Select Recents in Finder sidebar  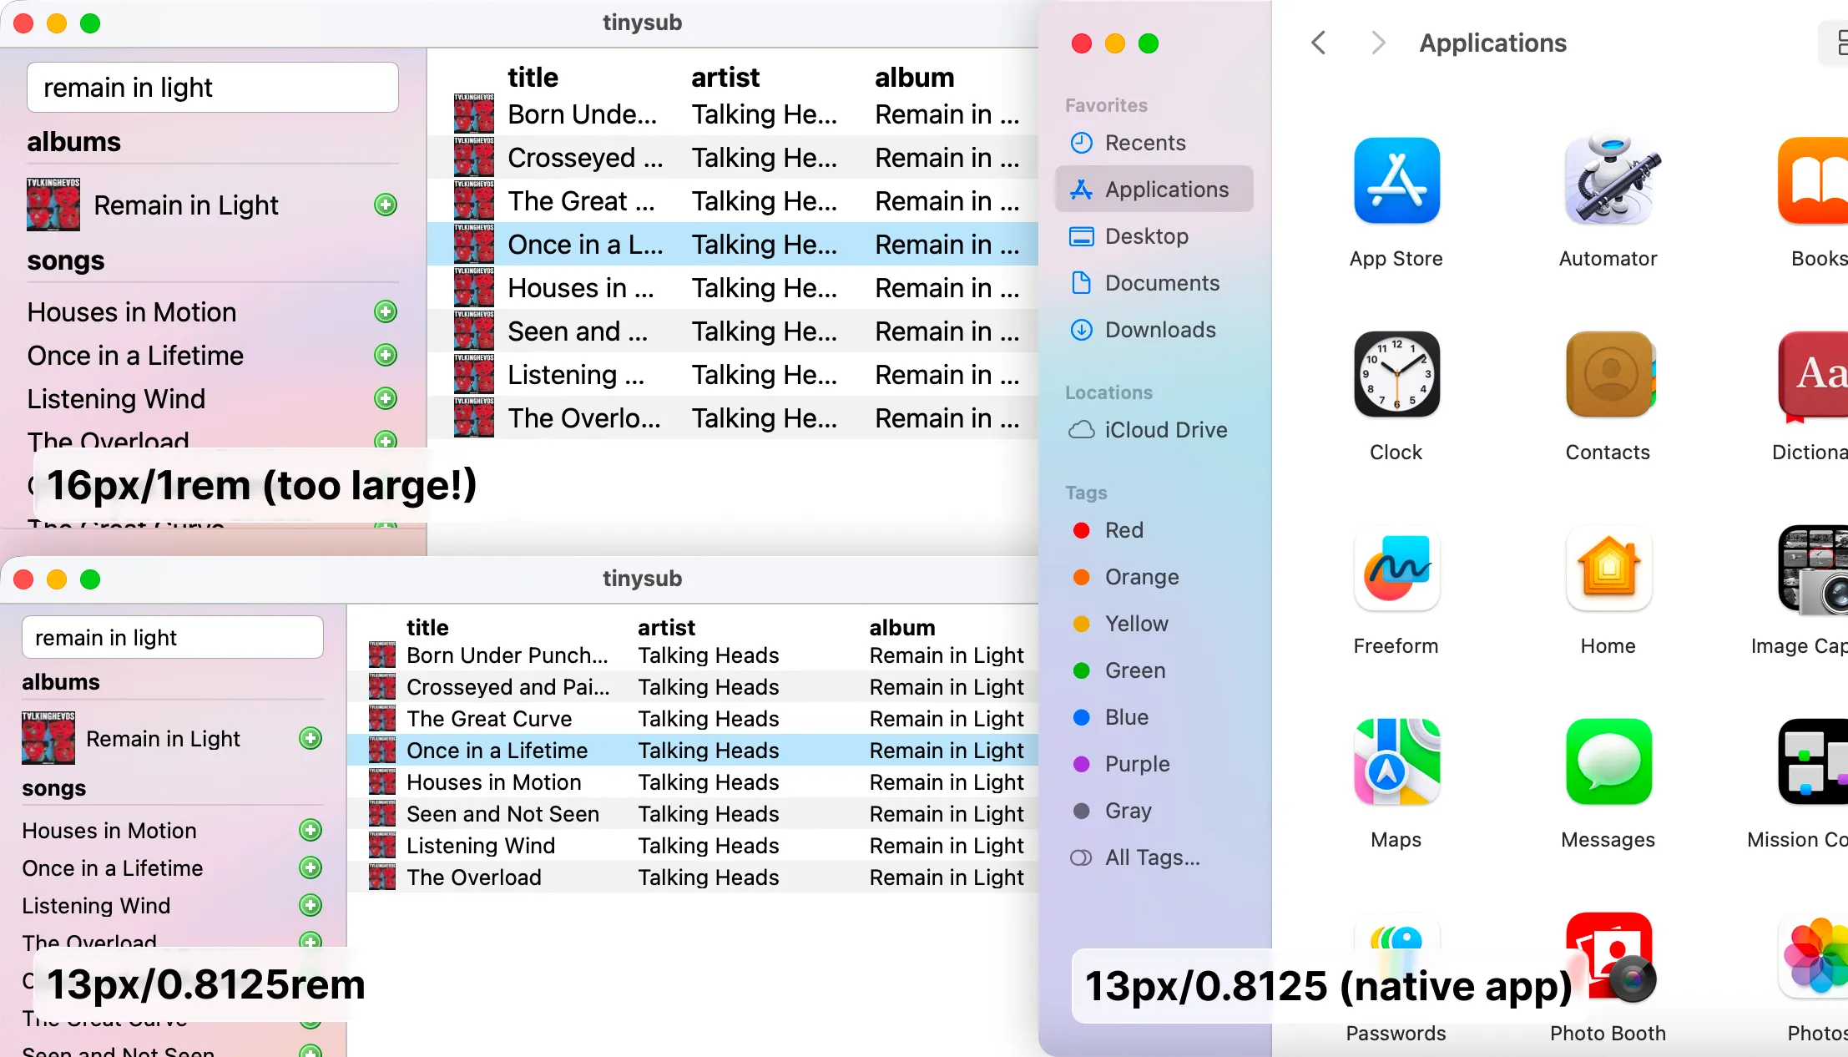(1154, 143)
